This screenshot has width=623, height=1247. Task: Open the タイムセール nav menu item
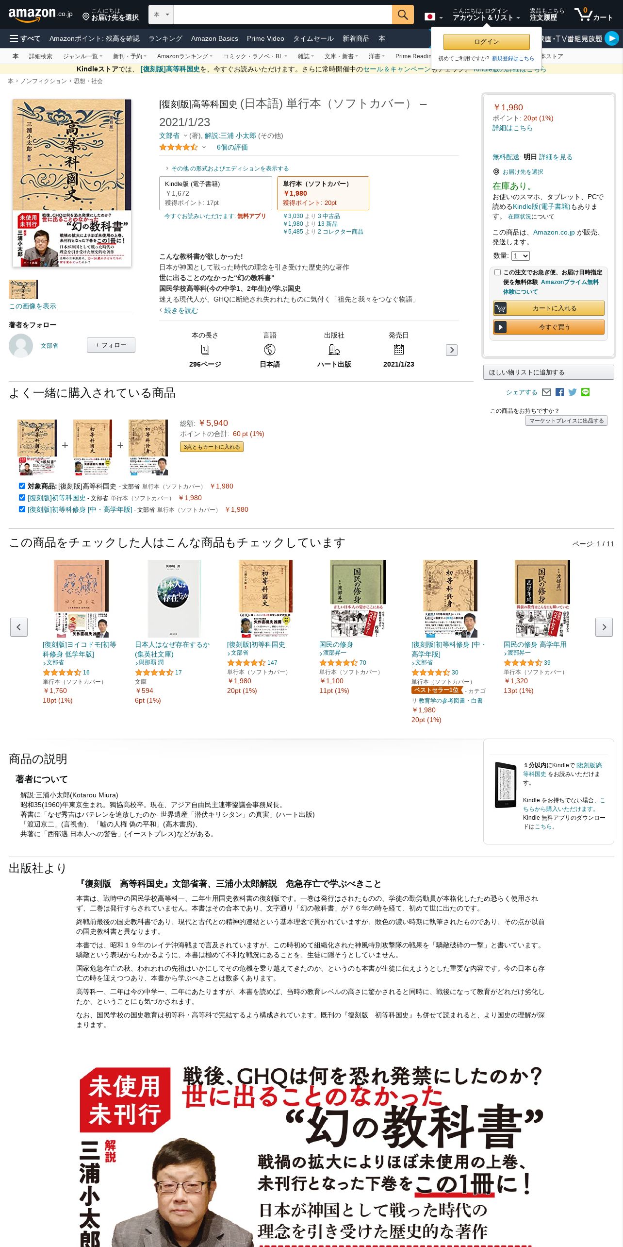click(x=313, y=38)
